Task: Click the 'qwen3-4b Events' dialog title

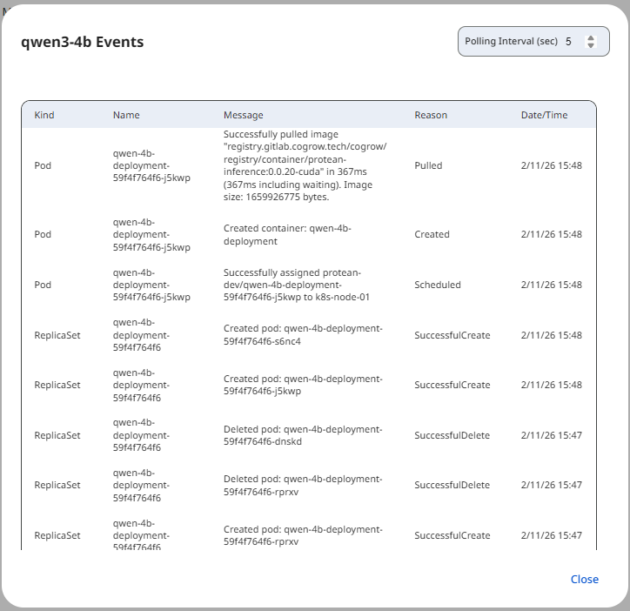Action: (83, 42)
